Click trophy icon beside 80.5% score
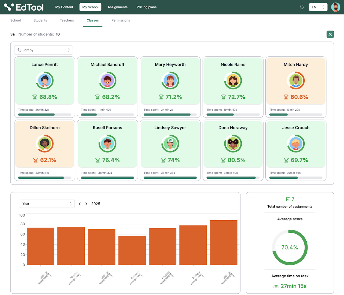 [x=223, y=160]
